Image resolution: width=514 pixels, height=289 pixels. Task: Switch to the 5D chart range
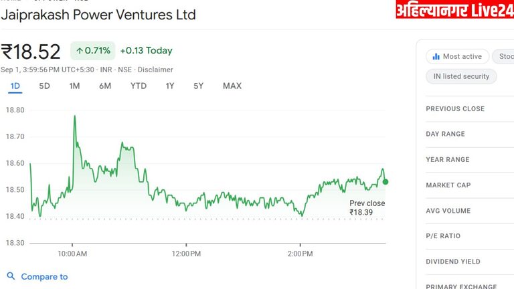[x=44, y=86]
